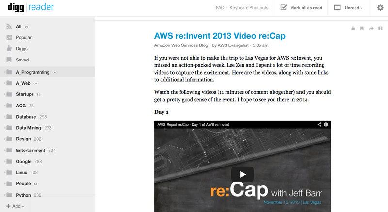Expand the Data Mining folder arrow

[5, 128]
